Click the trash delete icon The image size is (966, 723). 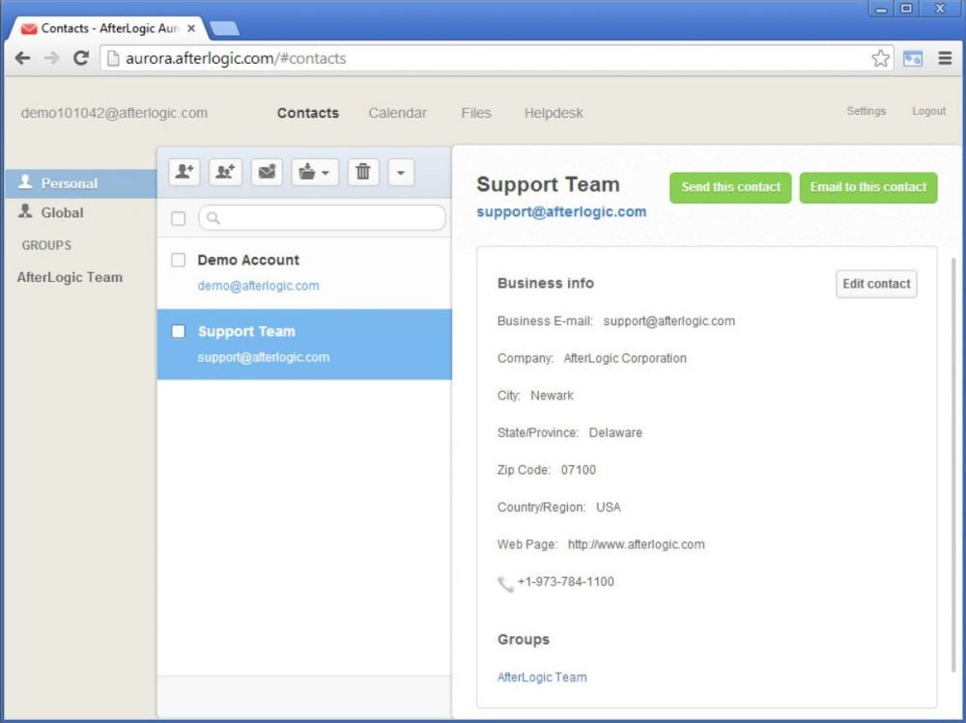pyautogui.click(x=363, y=172)
